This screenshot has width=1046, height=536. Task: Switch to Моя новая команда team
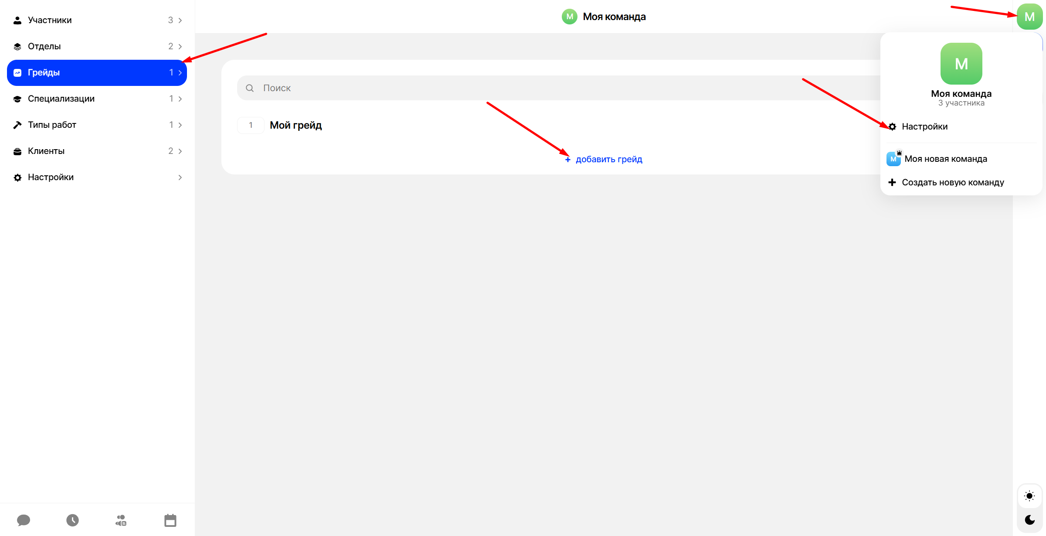coord(945,159)
